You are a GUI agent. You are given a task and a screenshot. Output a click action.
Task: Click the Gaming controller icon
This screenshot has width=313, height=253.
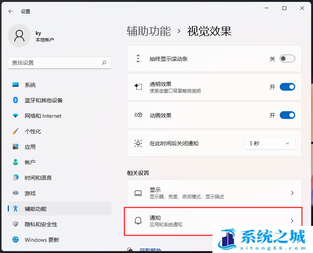[x=15, y=193]
